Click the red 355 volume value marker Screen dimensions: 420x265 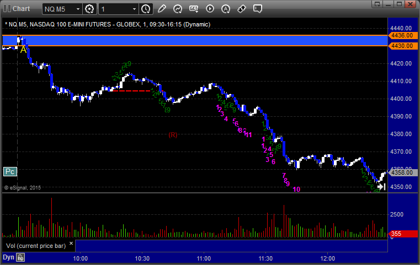click(402, 234)
